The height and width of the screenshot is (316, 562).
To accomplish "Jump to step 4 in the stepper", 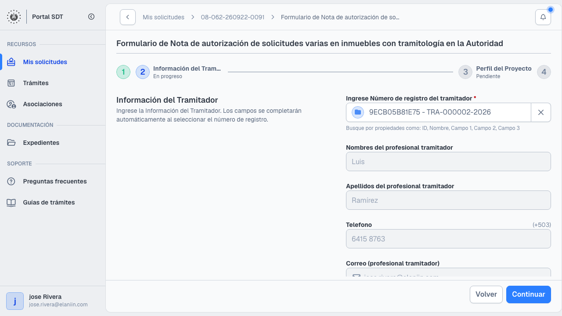I will 544,72.
